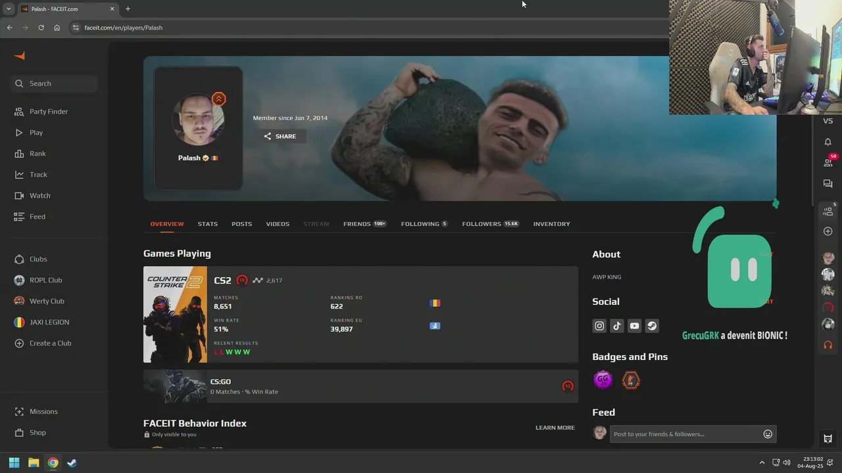
Task: Click the CS:GO skill level icon
Action: tap(568, 386)
